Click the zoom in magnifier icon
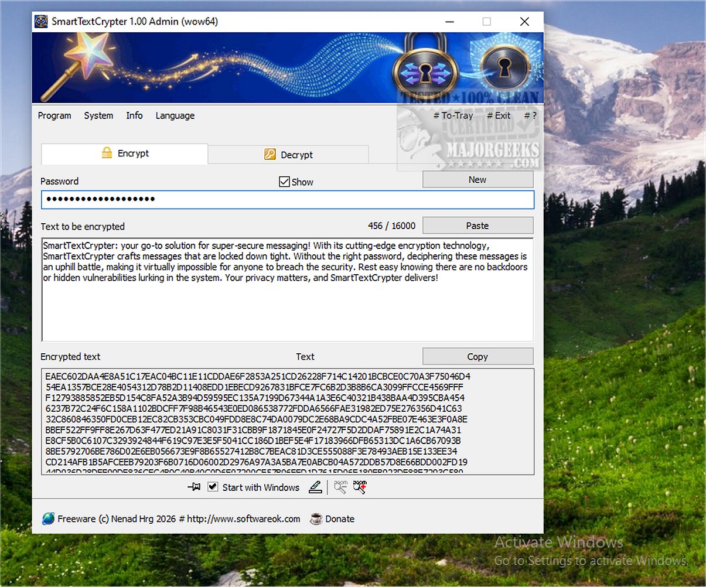Viewport: 706px width, 587px height. [360, 487]
